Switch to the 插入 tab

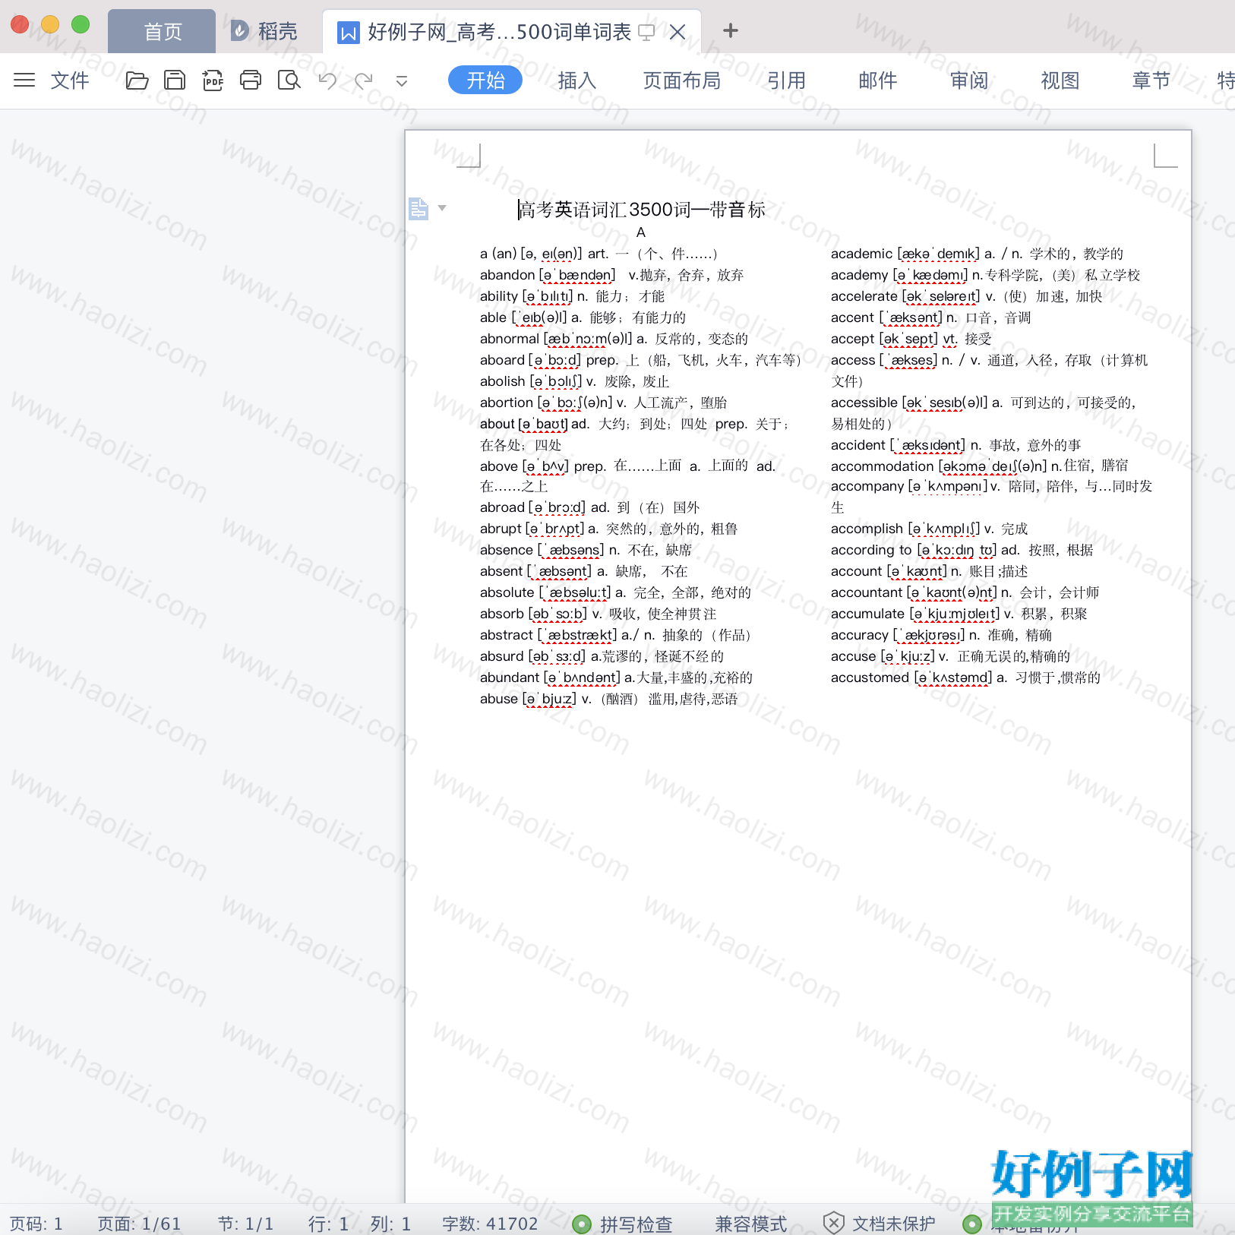(577, 80)
